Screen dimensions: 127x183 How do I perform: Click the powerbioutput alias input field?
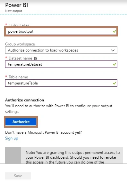(x=61, y=31)
